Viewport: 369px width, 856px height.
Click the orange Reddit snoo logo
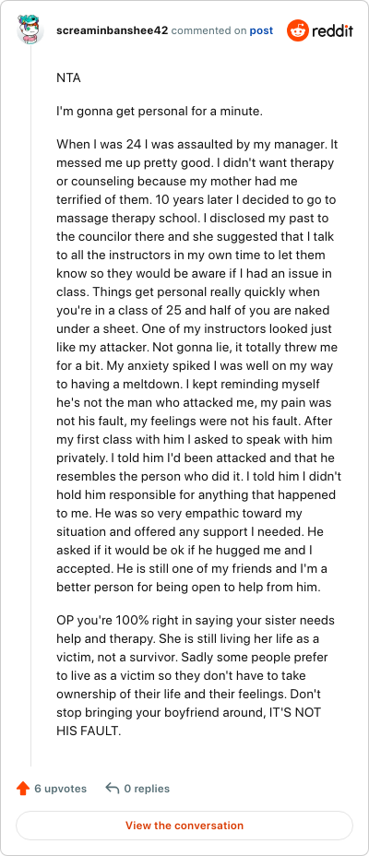(x=297, y=30)
